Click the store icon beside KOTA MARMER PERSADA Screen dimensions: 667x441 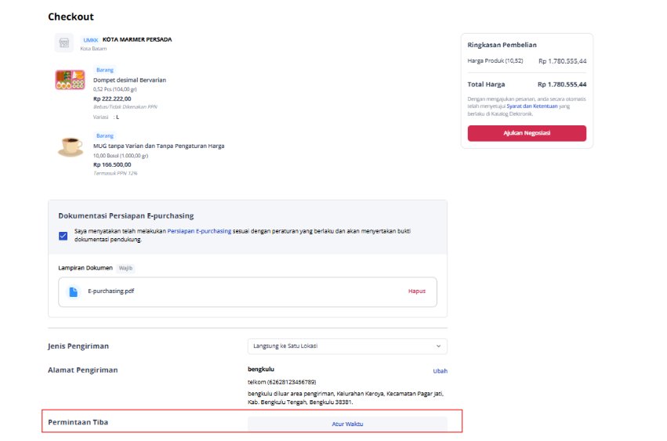point(63,42)
